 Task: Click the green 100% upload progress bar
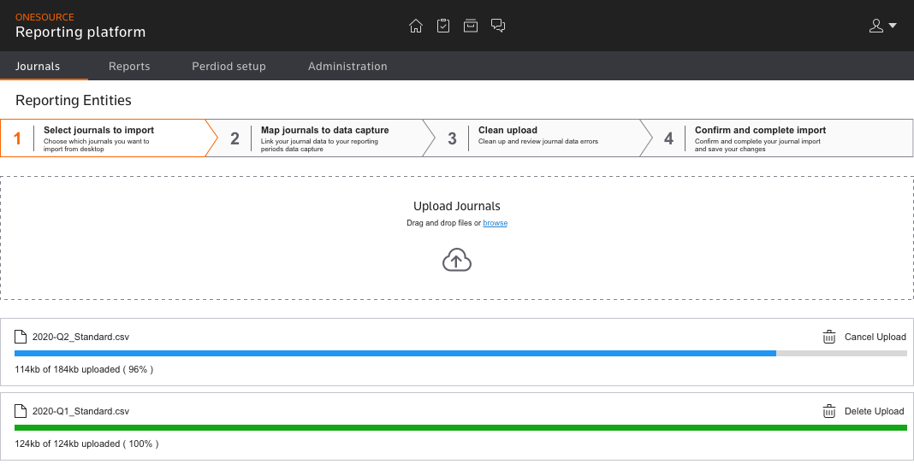[460, 428]
